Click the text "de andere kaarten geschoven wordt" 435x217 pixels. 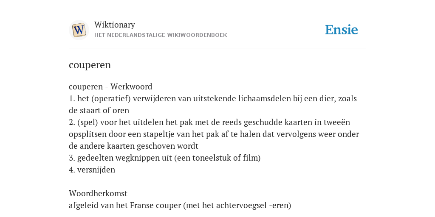[133, 146]
